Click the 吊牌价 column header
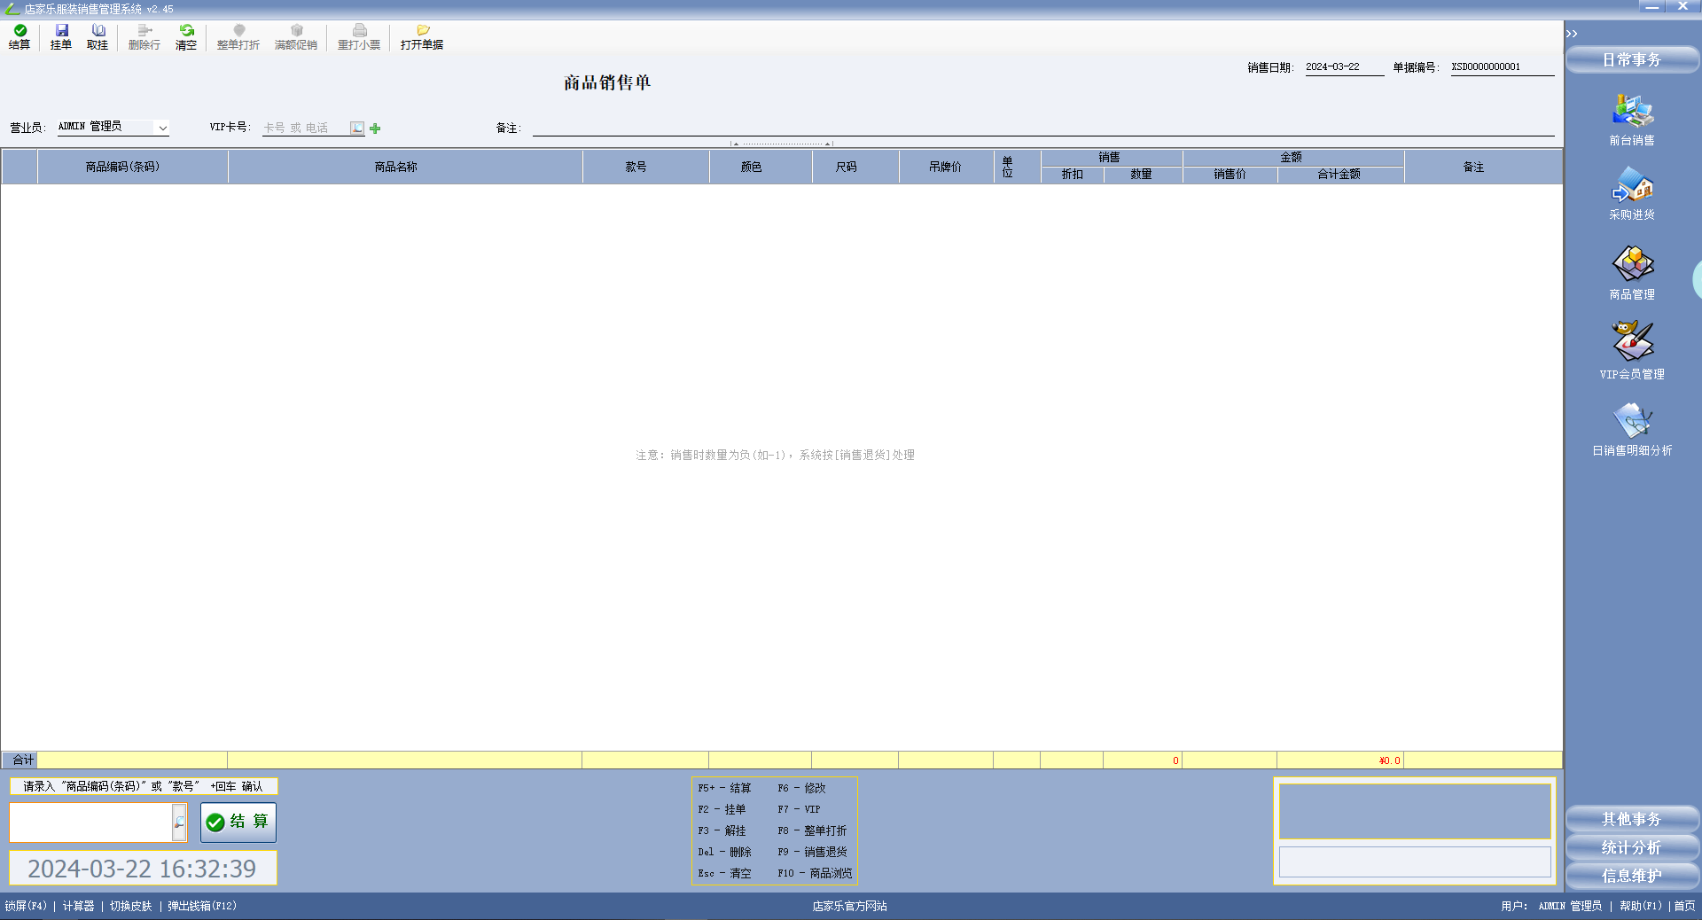 tap(946, 167)
